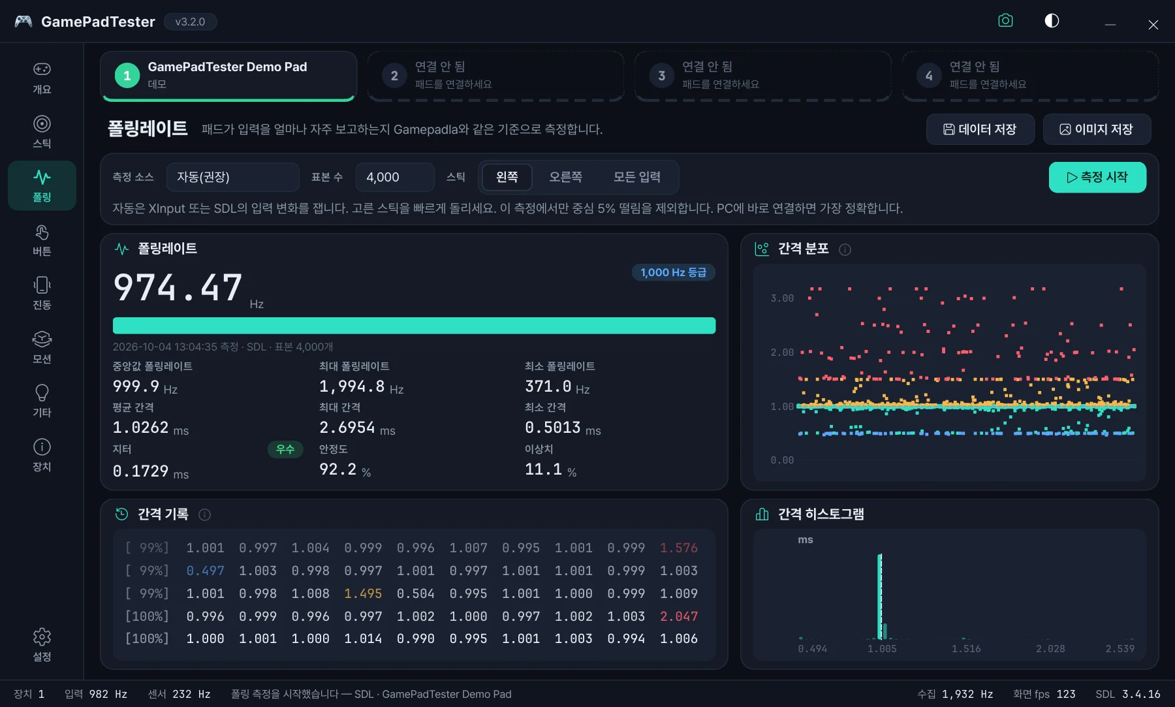This screenshot has width=1175, height=707.
Task: Open the 스틱 stick test page
Action: (42, 132)
